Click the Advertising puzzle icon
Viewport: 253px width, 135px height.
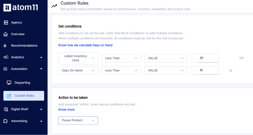pos(5,121)
